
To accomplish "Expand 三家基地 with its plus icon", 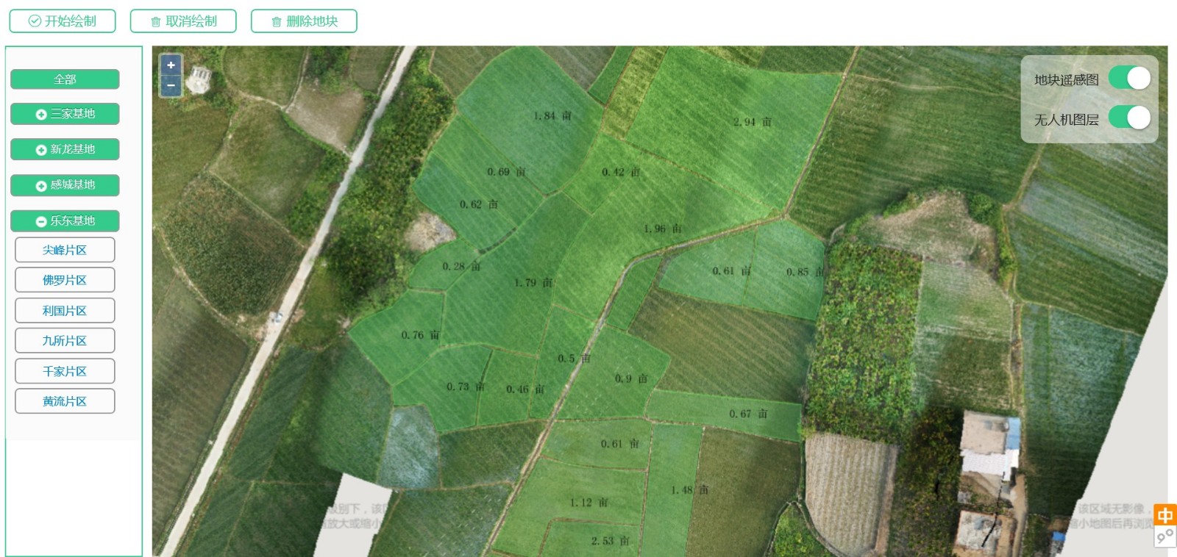I will coord(41,115).
